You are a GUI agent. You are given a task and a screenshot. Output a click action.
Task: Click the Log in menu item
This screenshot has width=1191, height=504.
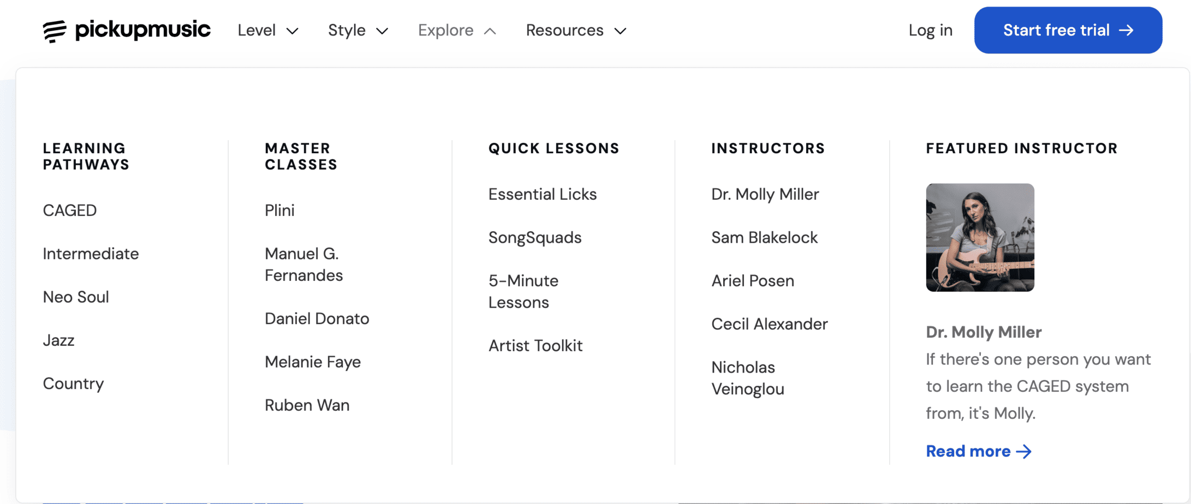tap(930, 31)
